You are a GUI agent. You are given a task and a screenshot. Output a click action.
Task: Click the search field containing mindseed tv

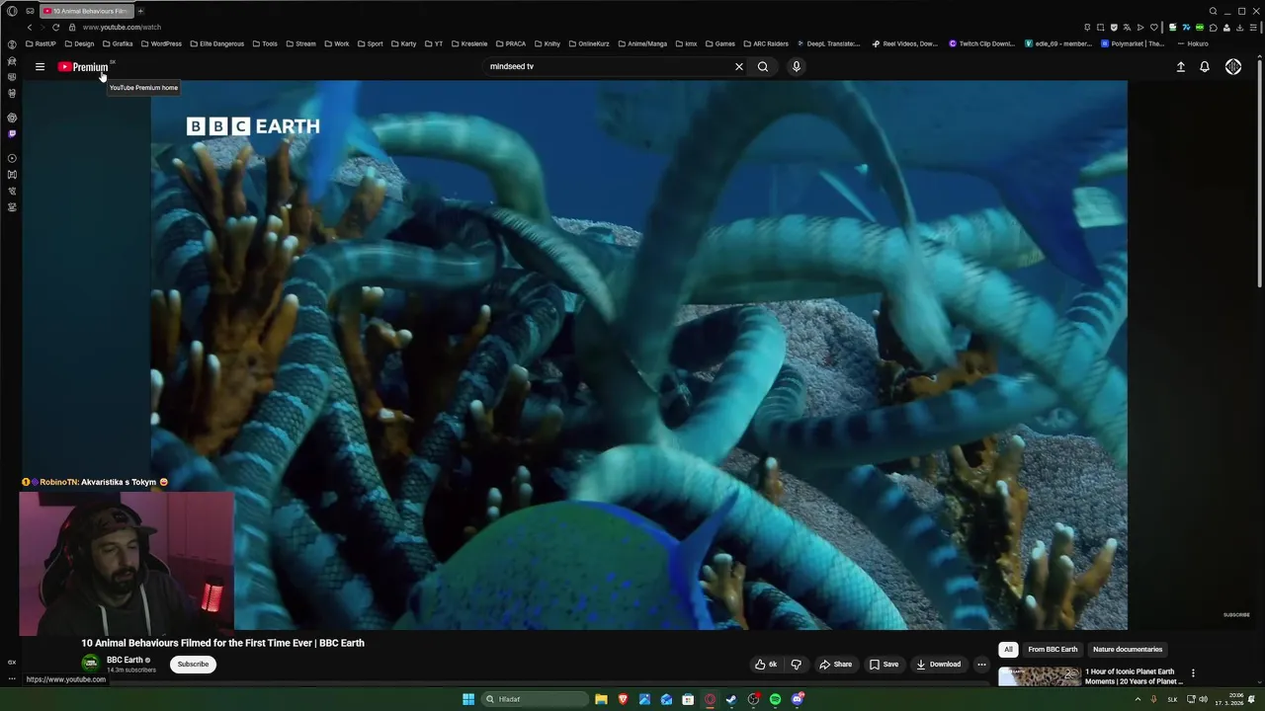point(608,67)
